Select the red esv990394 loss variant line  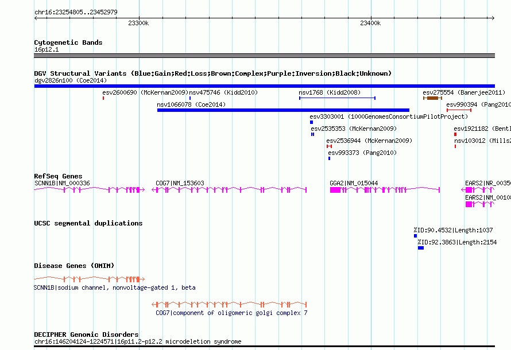[459, 110]
